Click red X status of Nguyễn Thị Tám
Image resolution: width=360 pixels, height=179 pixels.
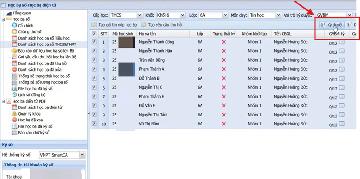click(224, 115)
